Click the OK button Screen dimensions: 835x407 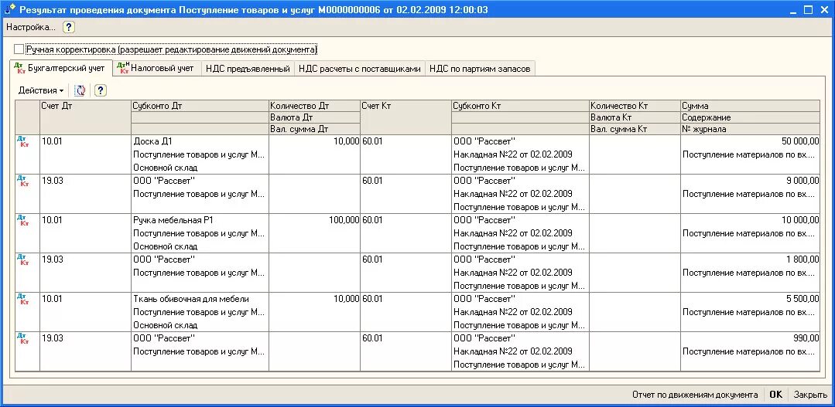point(776,395)
